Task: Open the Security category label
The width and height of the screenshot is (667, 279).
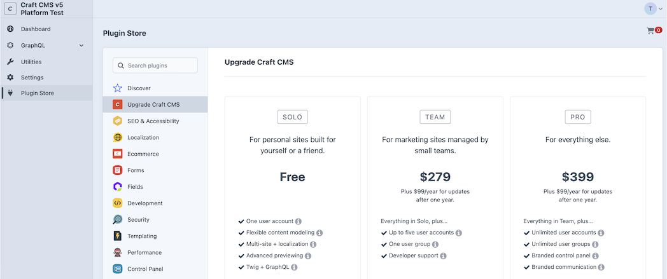Action: (x=138, y=219)
